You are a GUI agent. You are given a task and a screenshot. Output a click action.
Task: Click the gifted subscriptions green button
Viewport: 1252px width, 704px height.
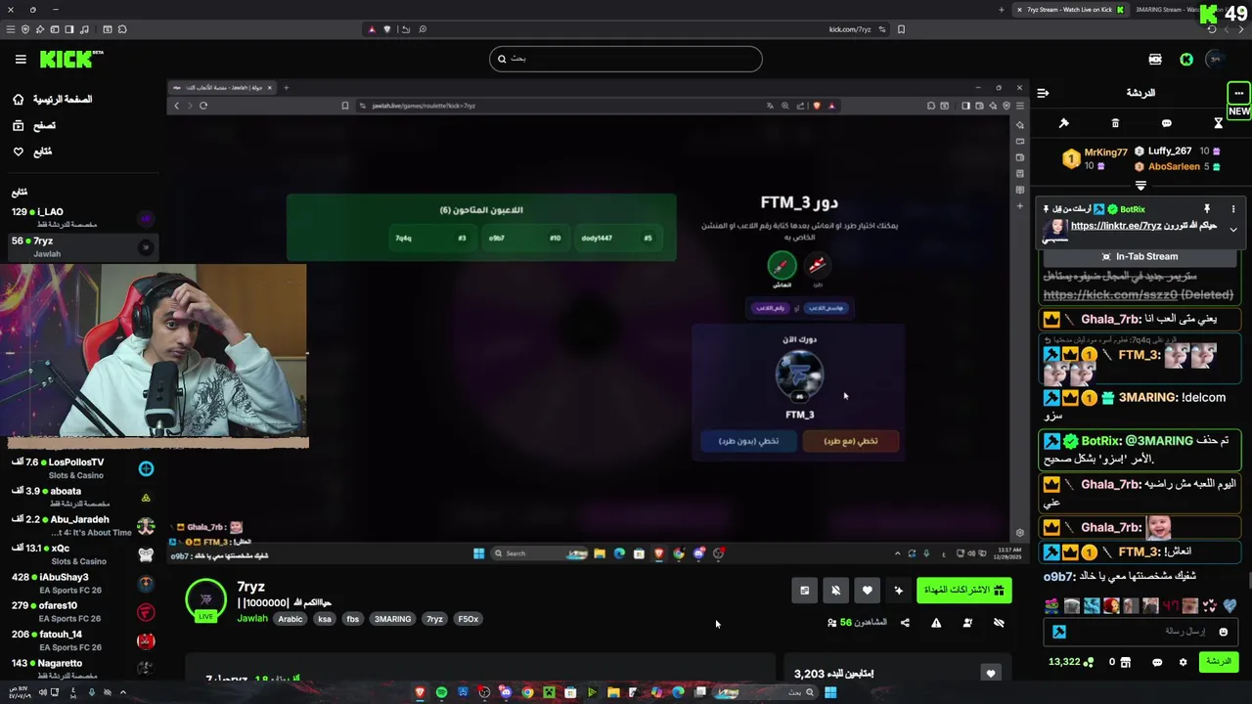(x=963, y=590)
